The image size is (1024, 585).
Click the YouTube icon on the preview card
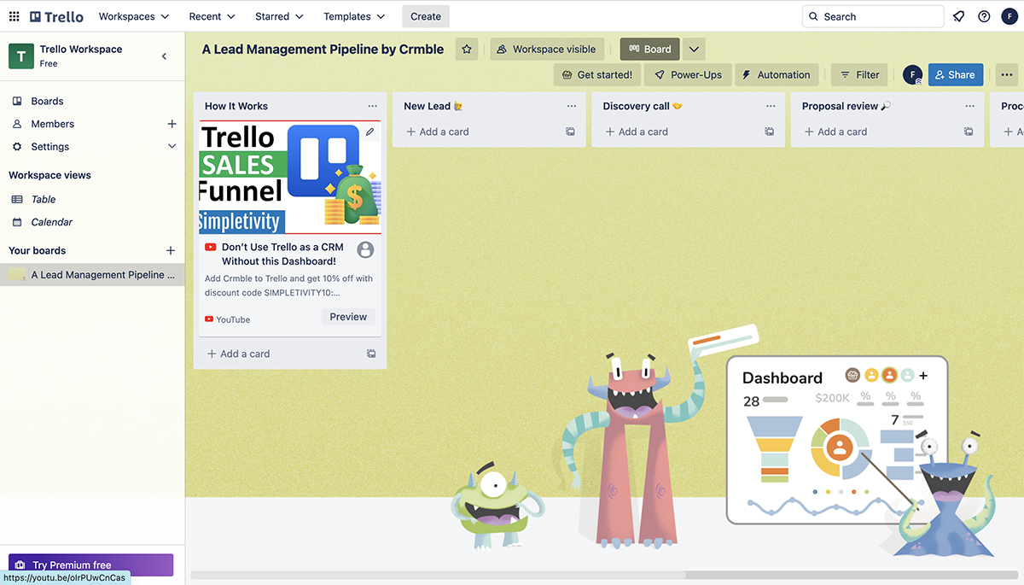(x=210, y=319)
